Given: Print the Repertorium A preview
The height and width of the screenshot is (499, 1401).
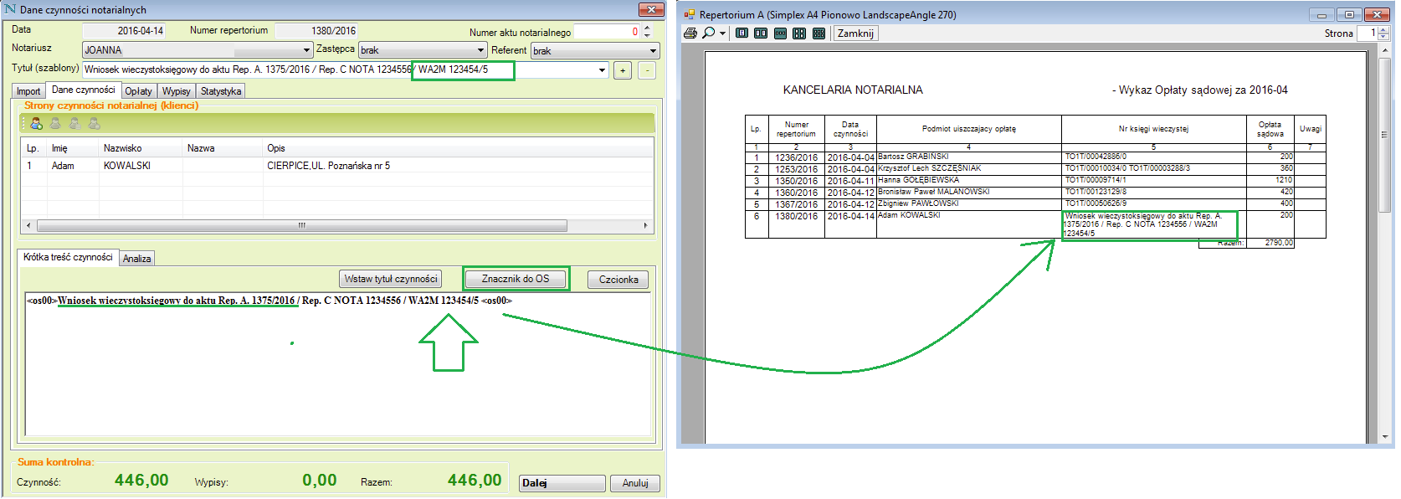Looking at the screenshot, I should coord(690,33).
